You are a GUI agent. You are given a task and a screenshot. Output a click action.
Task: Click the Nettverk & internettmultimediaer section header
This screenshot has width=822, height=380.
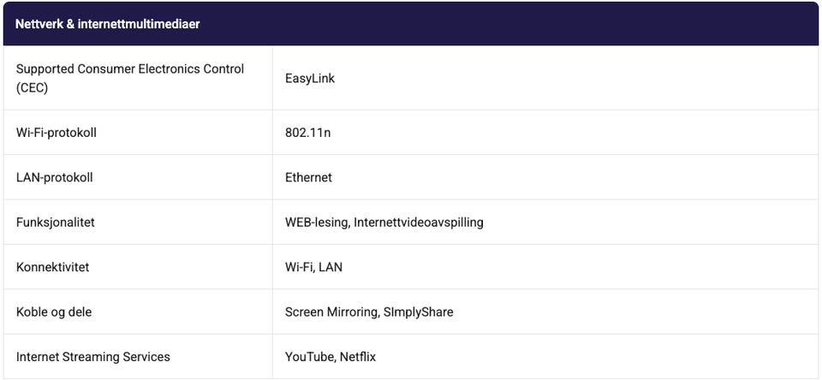pyautogui.click(x=107, y=24)
